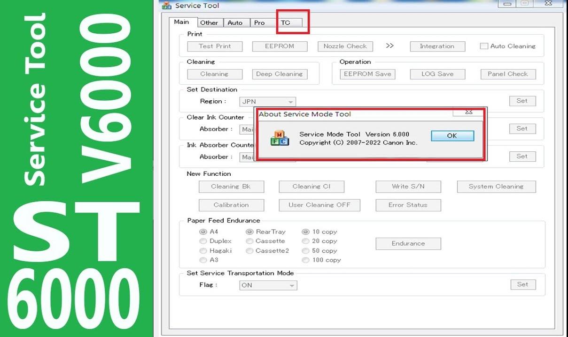Image resolution: width=568 pixels, height=337 pixels.
Task: Click the Service Tool title bar icon
Action: [167, 5]
